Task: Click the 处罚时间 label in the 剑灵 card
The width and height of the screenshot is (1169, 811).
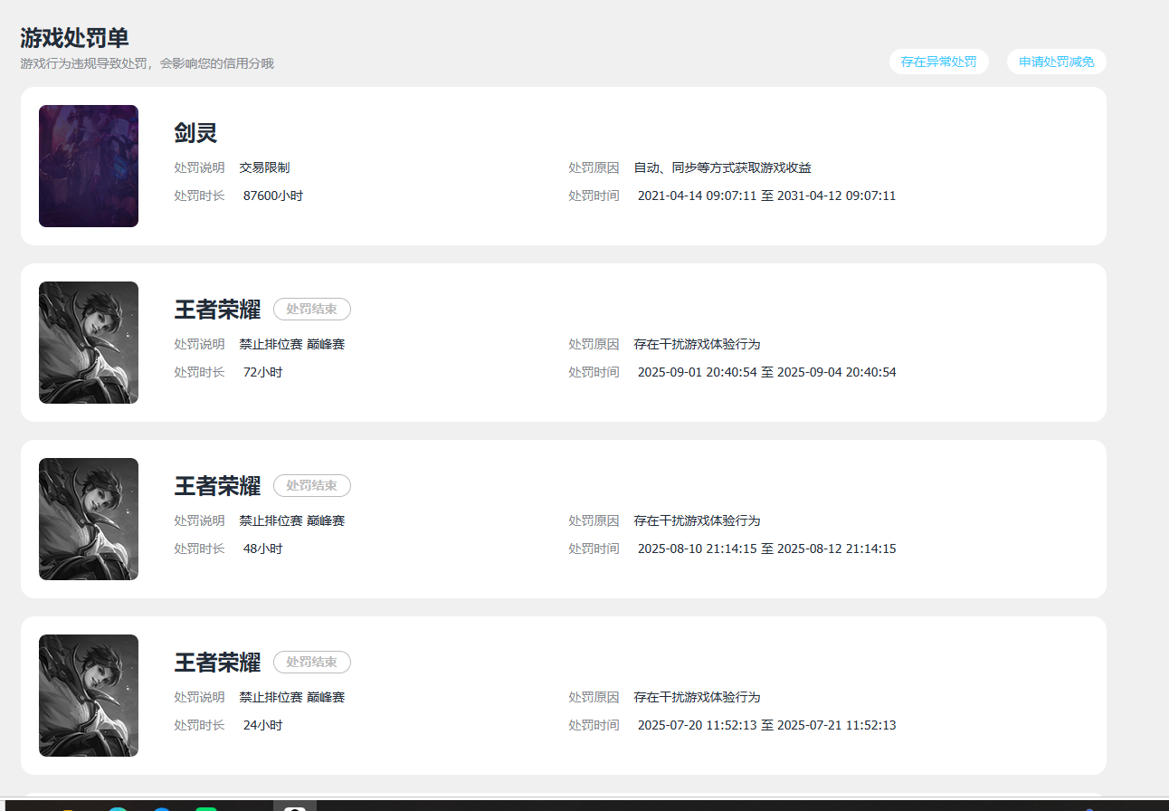Action: coord(594,196)
